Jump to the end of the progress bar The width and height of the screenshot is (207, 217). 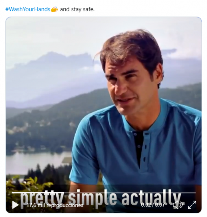click(195, 192)
